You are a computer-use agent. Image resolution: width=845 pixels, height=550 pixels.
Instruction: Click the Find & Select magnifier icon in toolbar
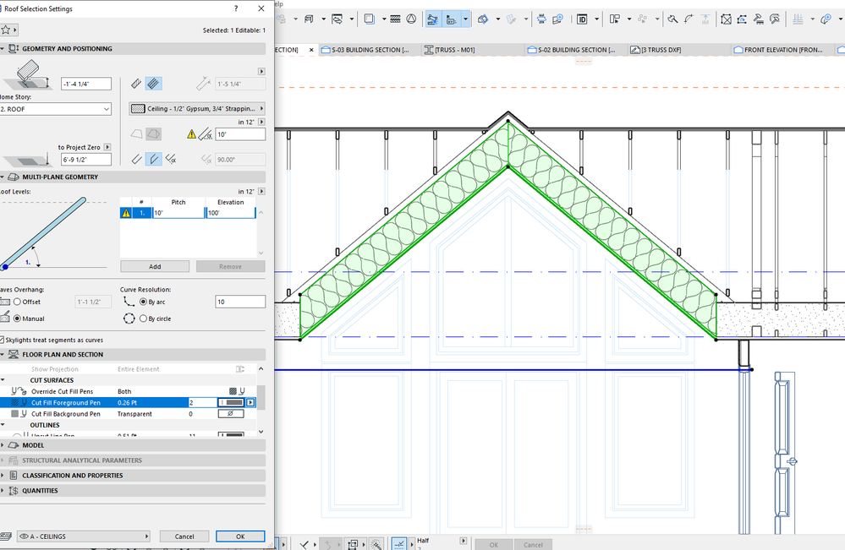point(673,19)
